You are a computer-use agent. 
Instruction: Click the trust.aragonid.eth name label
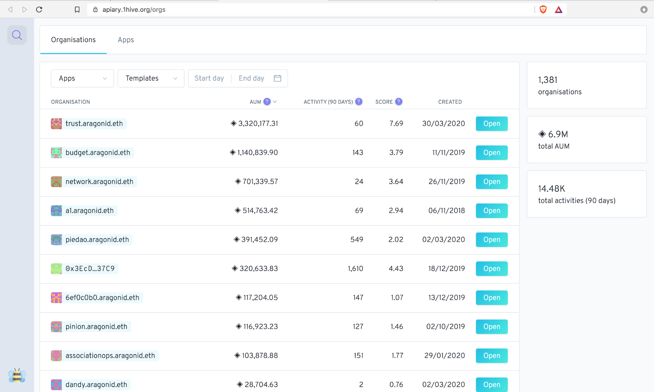[94, 124]
